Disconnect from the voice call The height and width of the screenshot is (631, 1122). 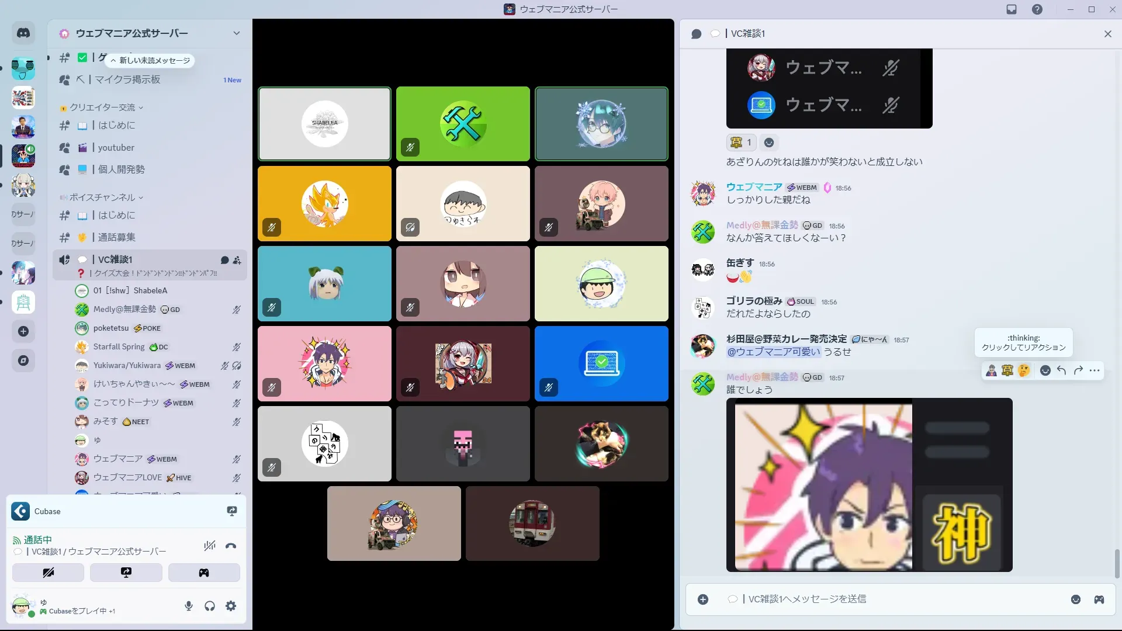click(x=231, y=546)
